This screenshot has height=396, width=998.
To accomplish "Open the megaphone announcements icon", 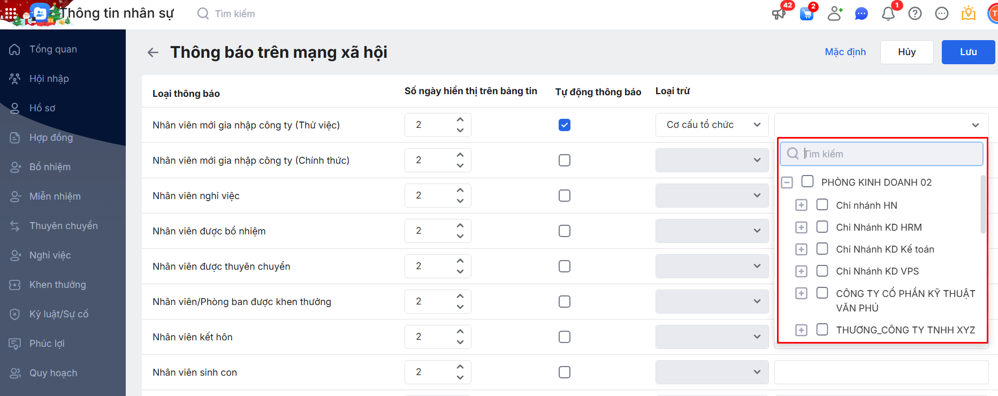I will coord(779,13).
